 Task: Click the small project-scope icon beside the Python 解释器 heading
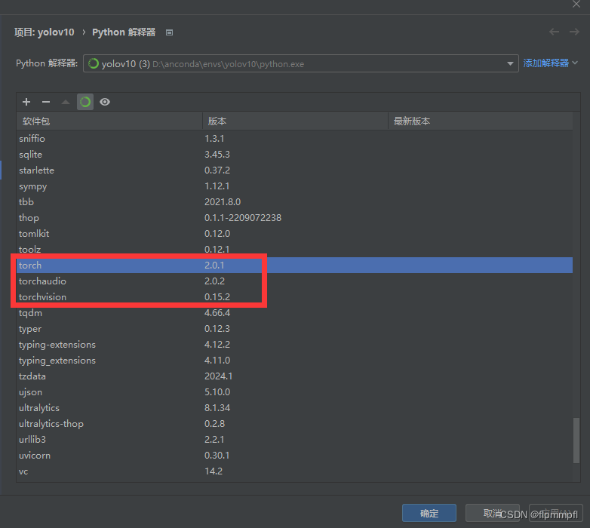(x=169, y=32)
